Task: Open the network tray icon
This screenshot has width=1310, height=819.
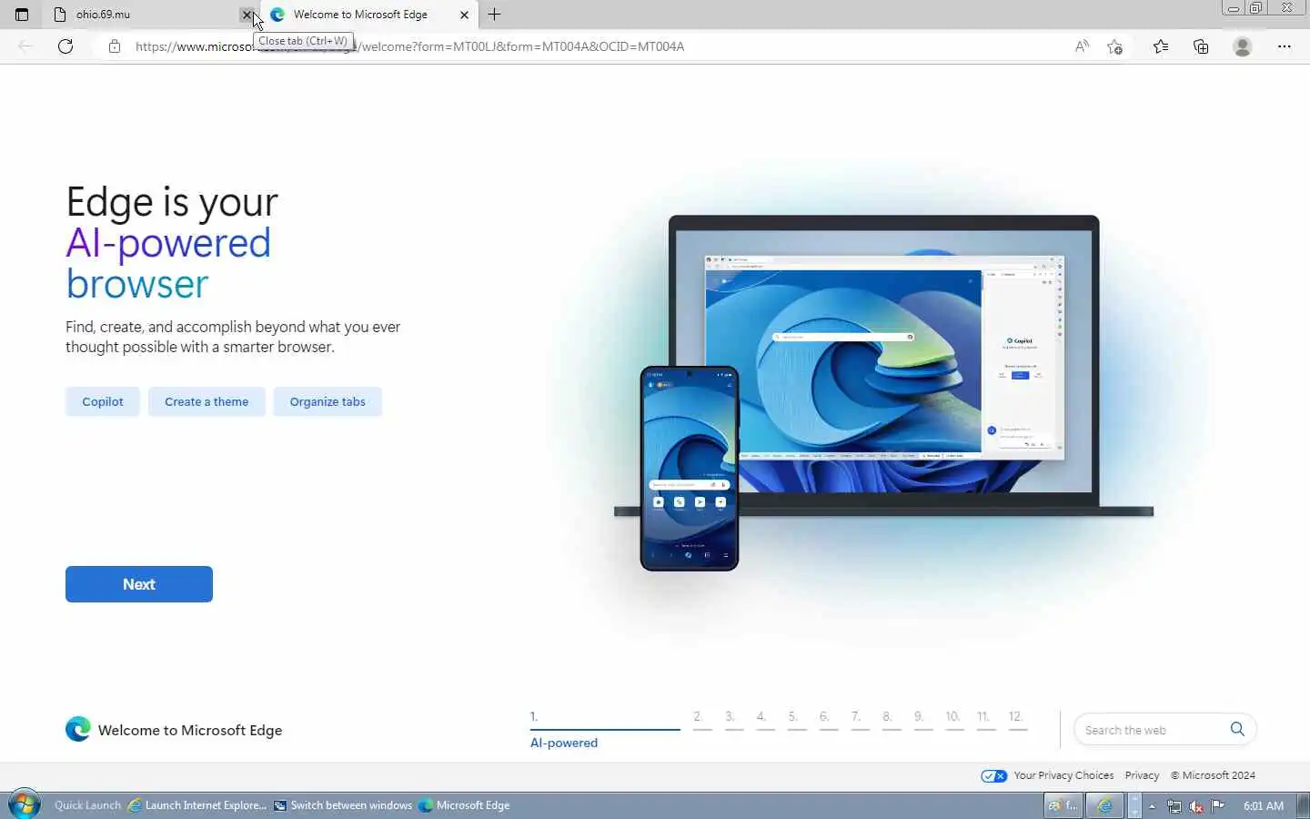Action: point(1174,806)
